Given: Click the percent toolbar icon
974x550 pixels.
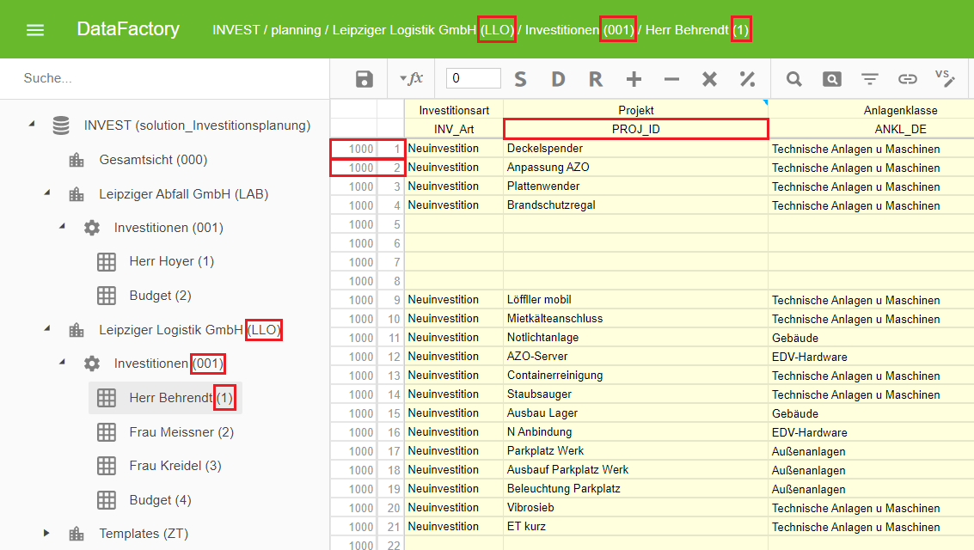Looking at the screenshot, I should tap(747, 79).
